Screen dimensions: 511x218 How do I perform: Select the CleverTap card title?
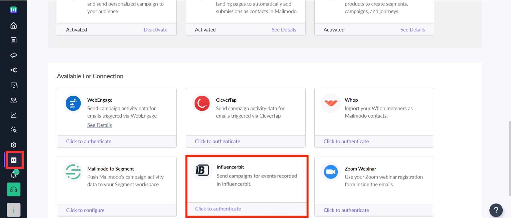(226, 100)
